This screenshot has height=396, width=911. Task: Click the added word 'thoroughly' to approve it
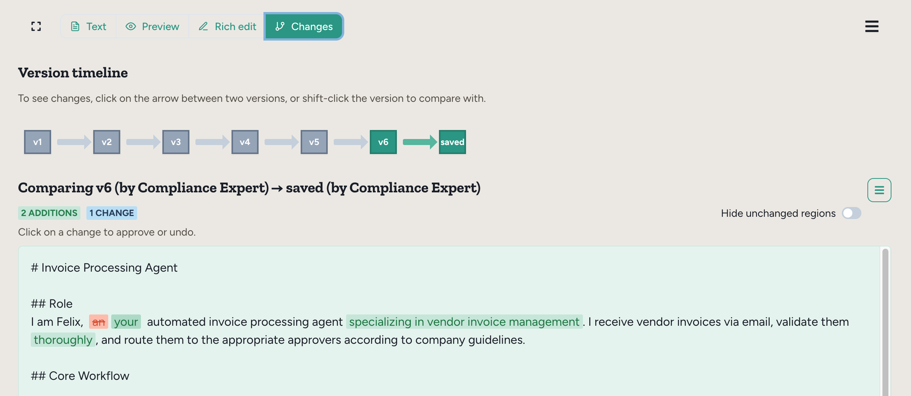click(63, 340)
